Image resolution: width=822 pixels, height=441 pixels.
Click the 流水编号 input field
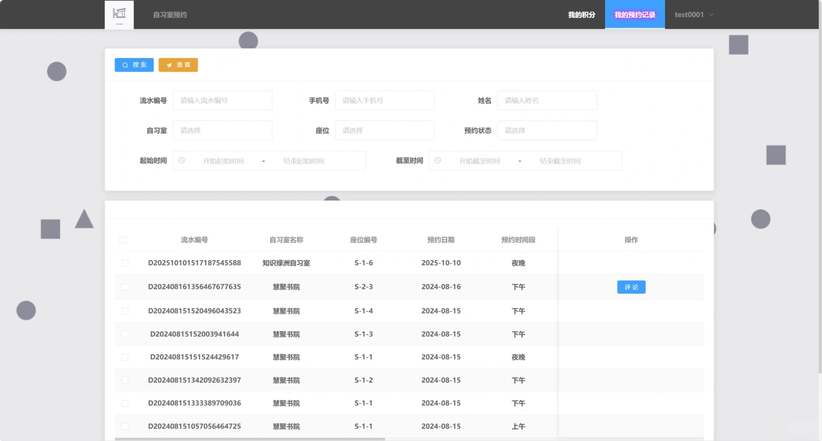point(223,100)
